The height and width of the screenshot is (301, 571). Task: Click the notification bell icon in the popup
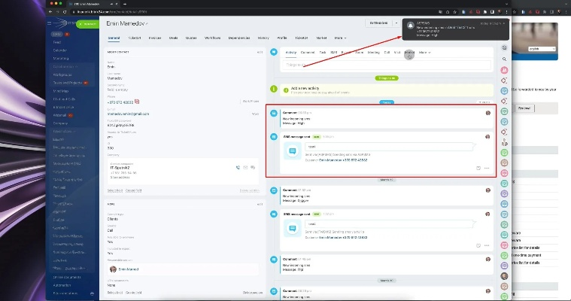[x=409, y=24]
